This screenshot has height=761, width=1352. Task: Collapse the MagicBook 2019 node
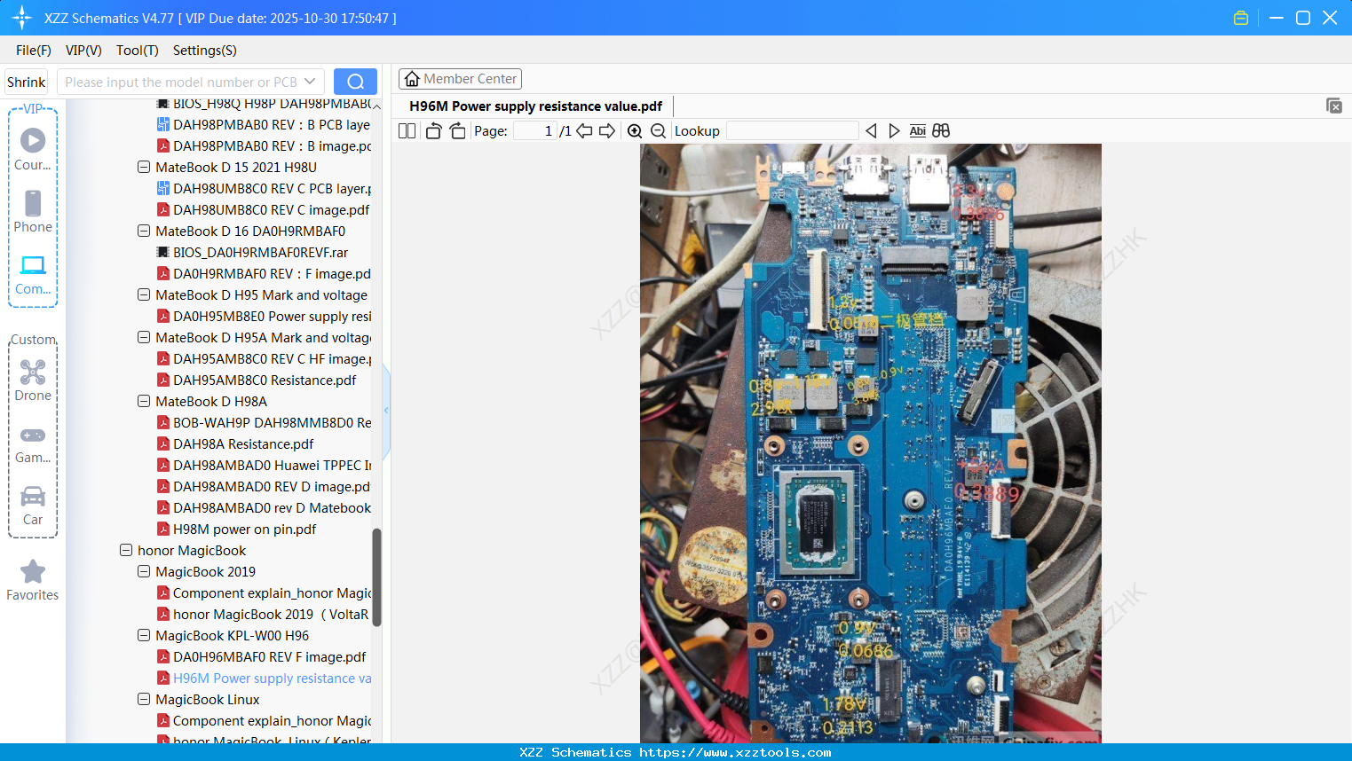pyautogui.click(x=144, y=571)
